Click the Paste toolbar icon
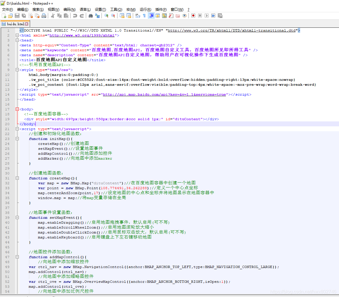Image resolution: width=339 pixels, height=297 pixels. click(x=66, y=16)
